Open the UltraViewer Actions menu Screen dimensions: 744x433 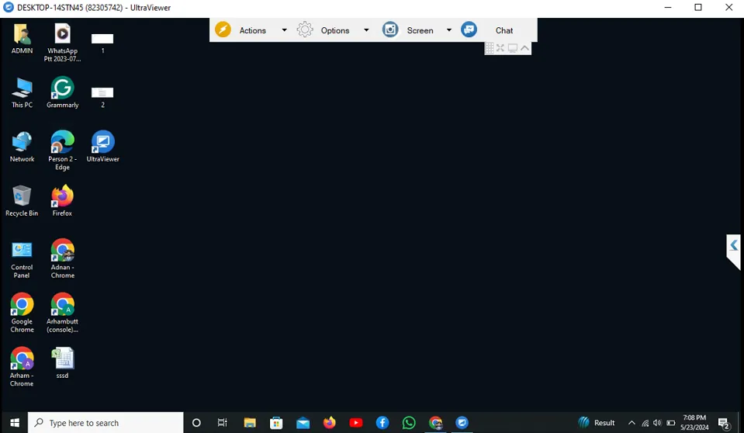click(252, 30)
